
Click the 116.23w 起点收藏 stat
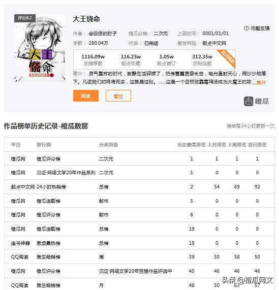131,60
